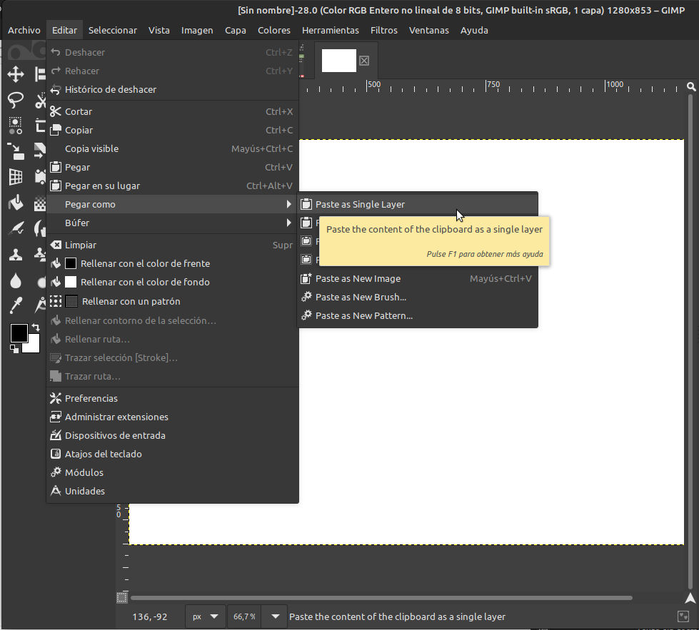Open the Filtros menu

coord(384,30)
